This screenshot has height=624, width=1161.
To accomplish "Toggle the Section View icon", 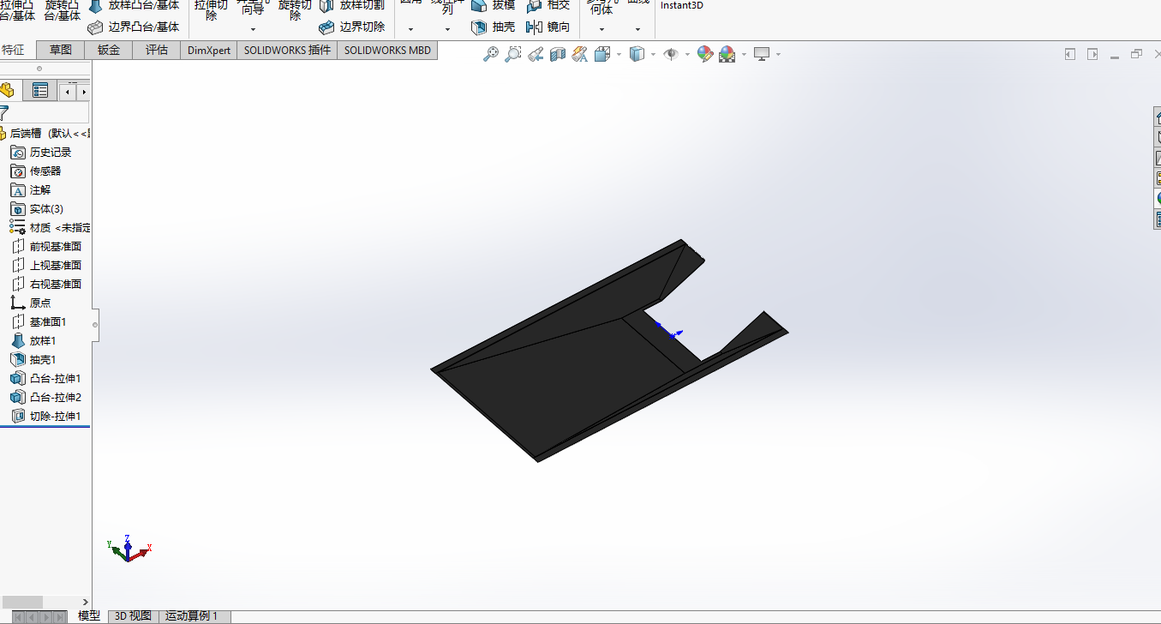I will point(558,54).
